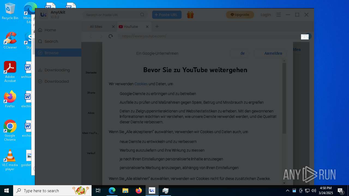Open the gift box icon
This screenshot has width=349, height=196.
click(190, 15)
